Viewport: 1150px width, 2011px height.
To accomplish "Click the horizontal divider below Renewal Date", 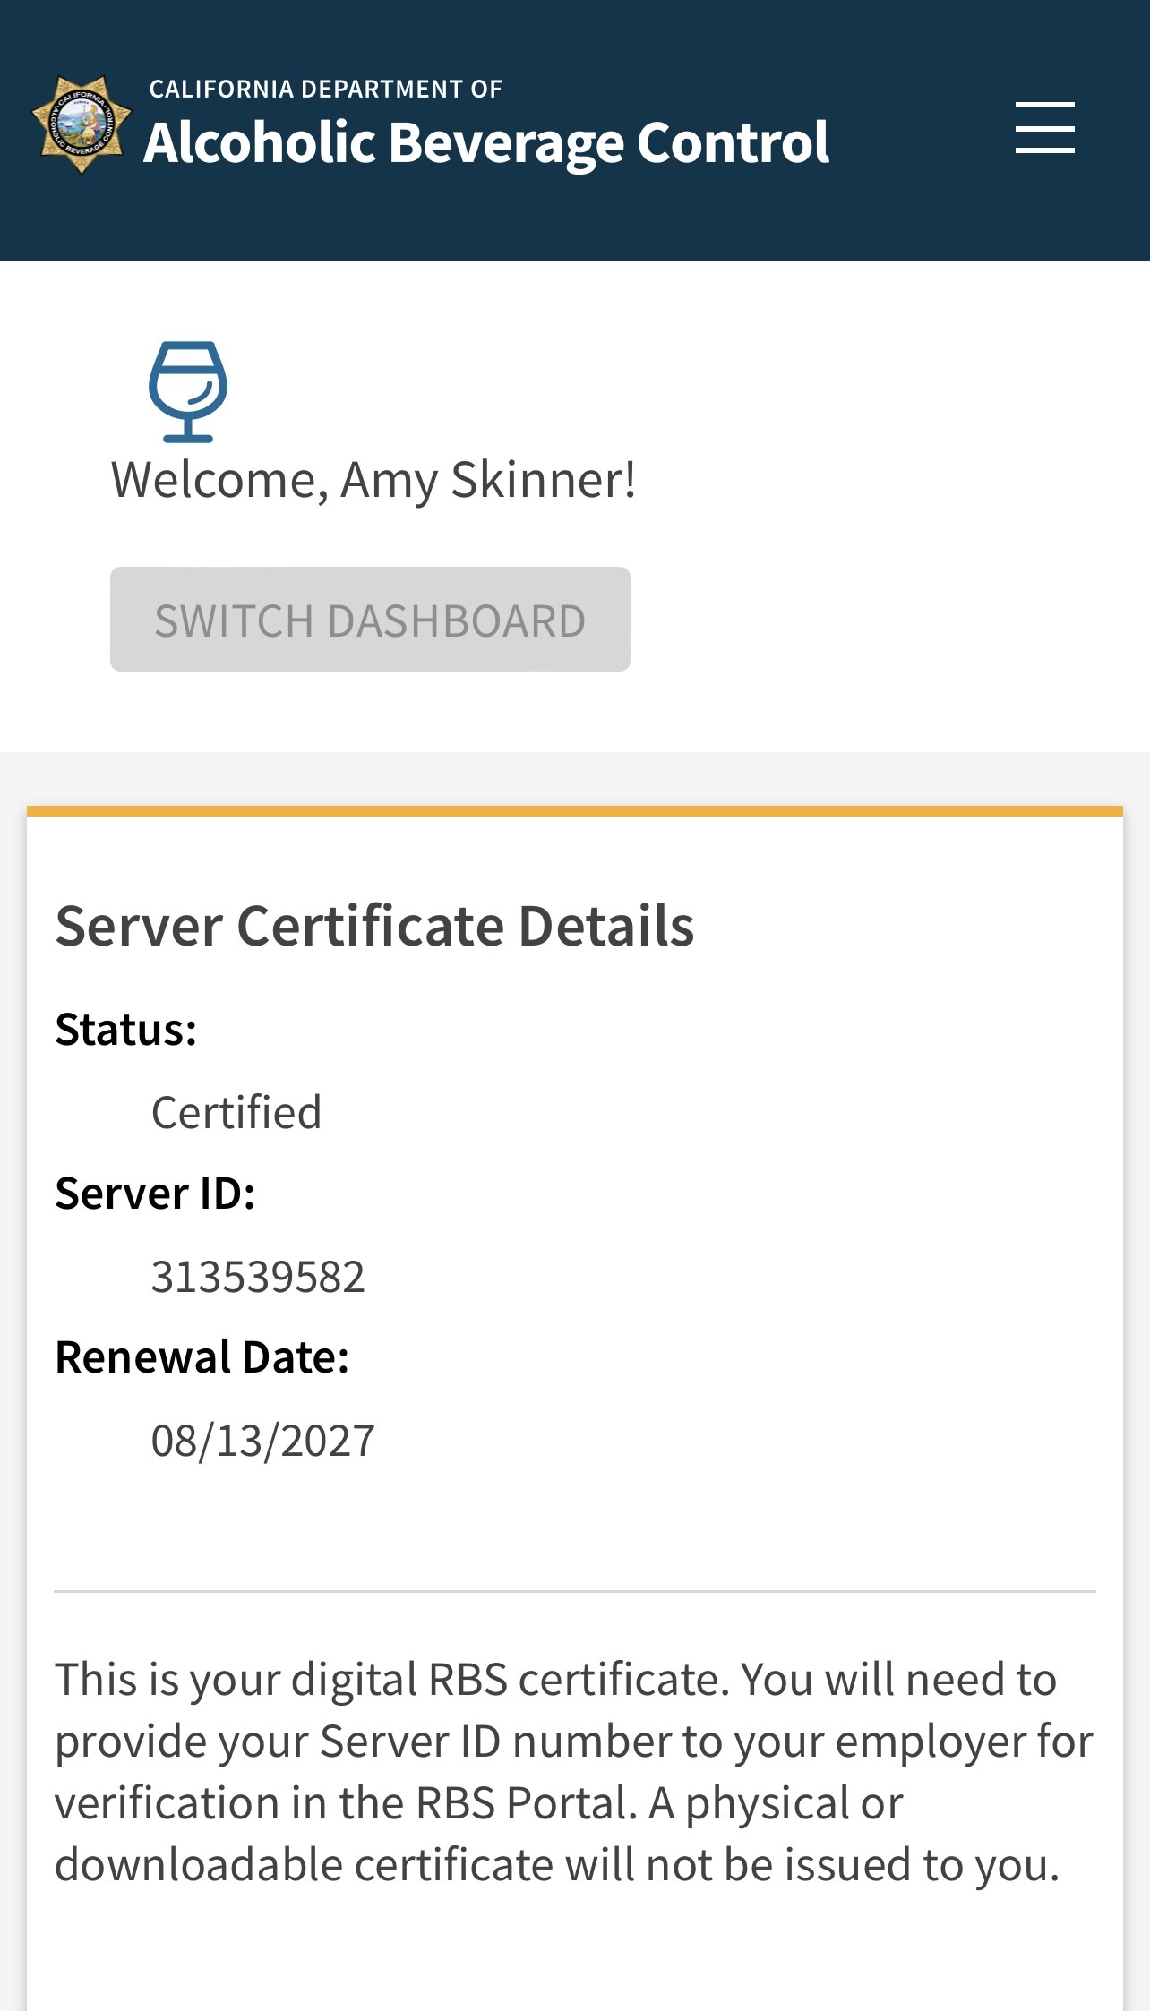I will coord(575,1591).
